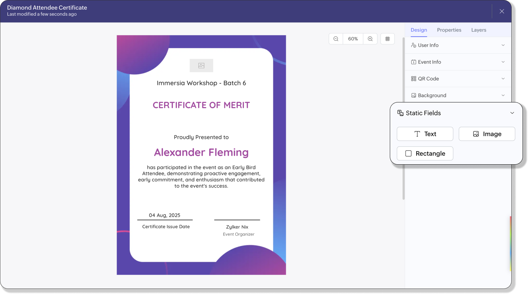Click the 'Static Fields' section label
Viewport: 528px width, 294px height.
click(x=423, y=113)
